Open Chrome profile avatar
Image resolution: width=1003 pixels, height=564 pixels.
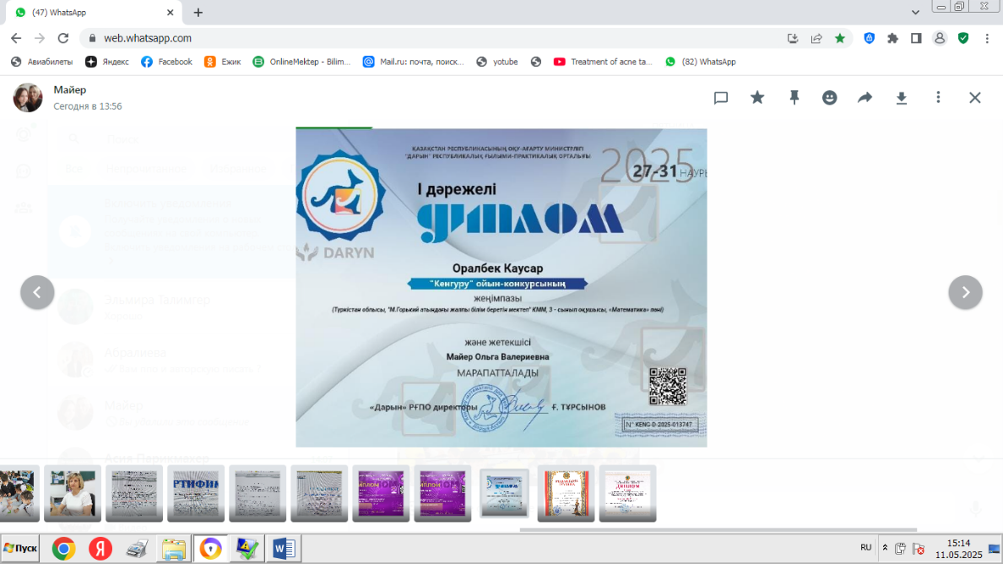pyautogui.click(x=940, y=38)
